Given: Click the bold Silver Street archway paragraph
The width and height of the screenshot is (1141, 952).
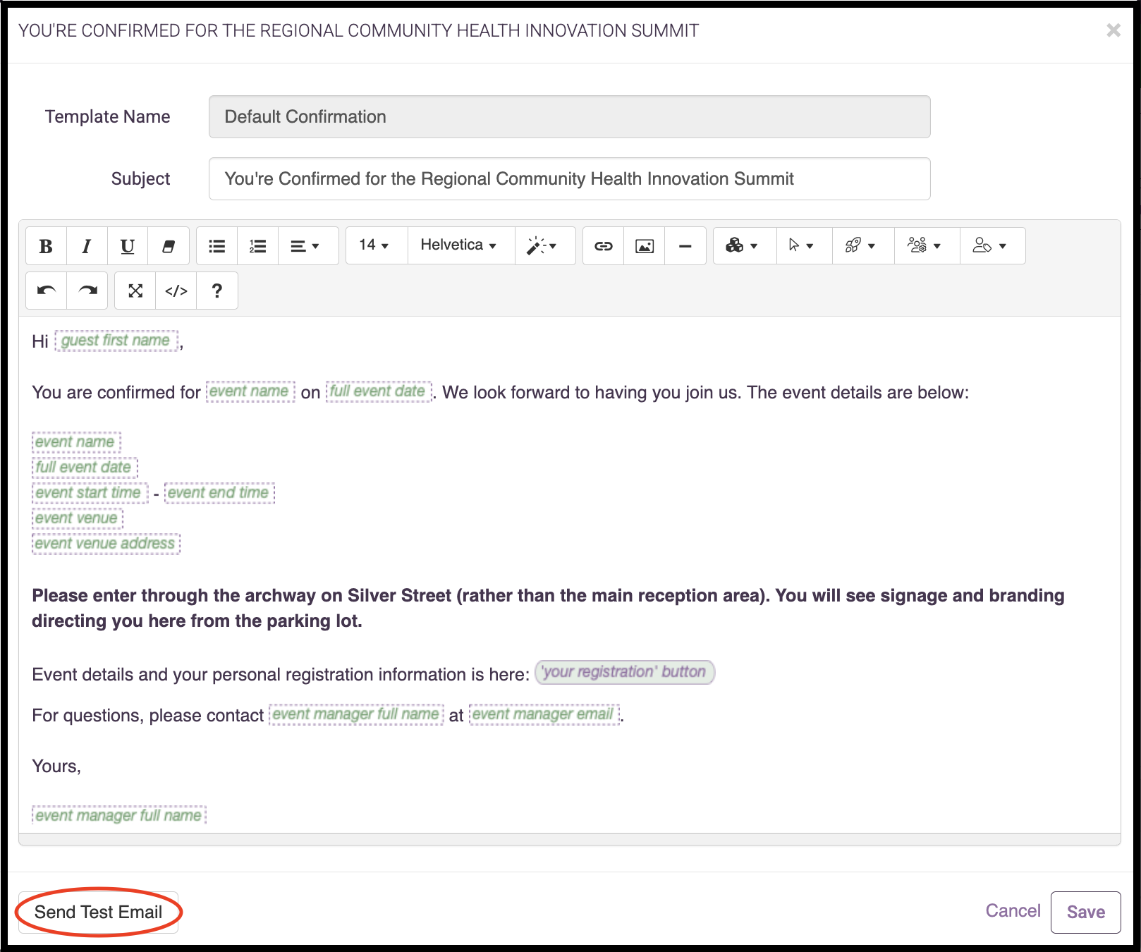Looking at the screenshot, I should [x=548, y=609].
